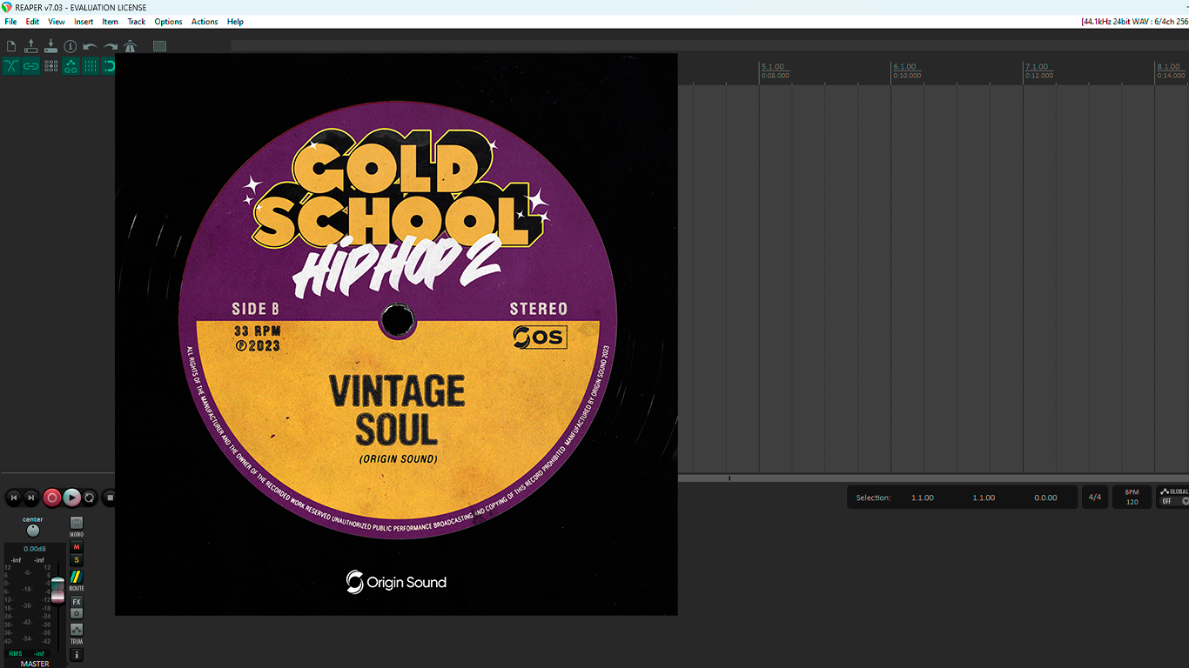Click the Play button
1189x668 pixels.
pyautogui.click(x=72, y=498)
